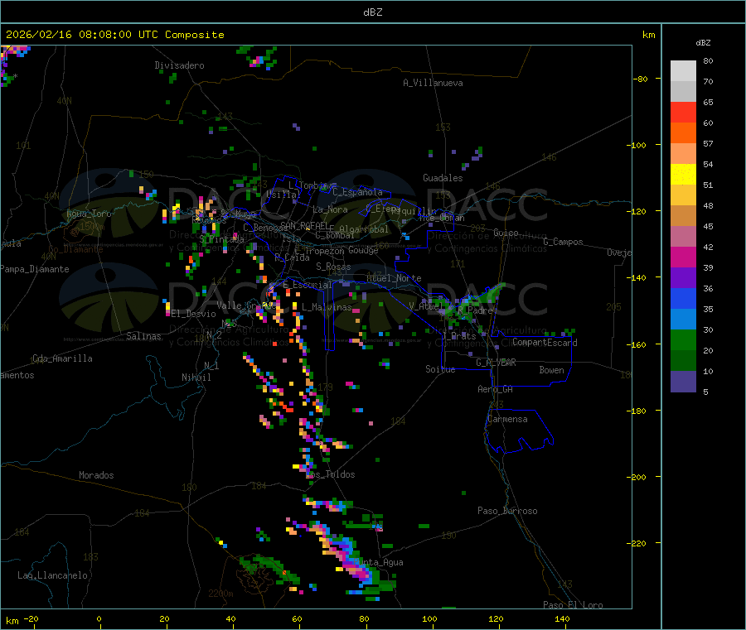Click the Cda_Amarilla location label

tap(62, 358)
